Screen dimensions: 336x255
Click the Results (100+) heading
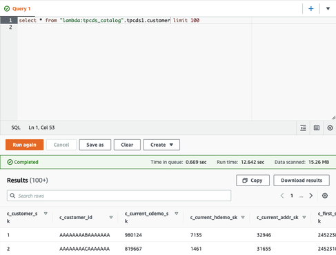coord(28,181)
